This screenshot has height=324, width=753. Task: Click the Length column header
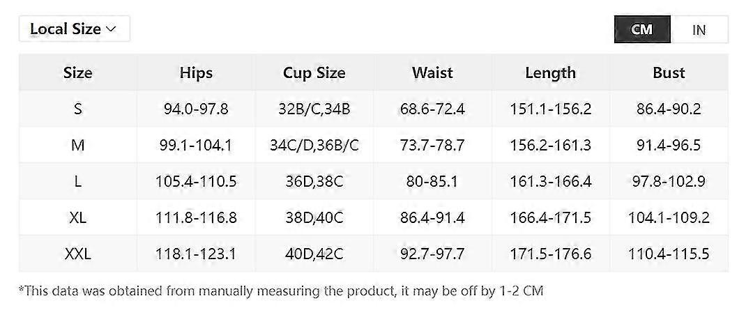pos(550,72)
